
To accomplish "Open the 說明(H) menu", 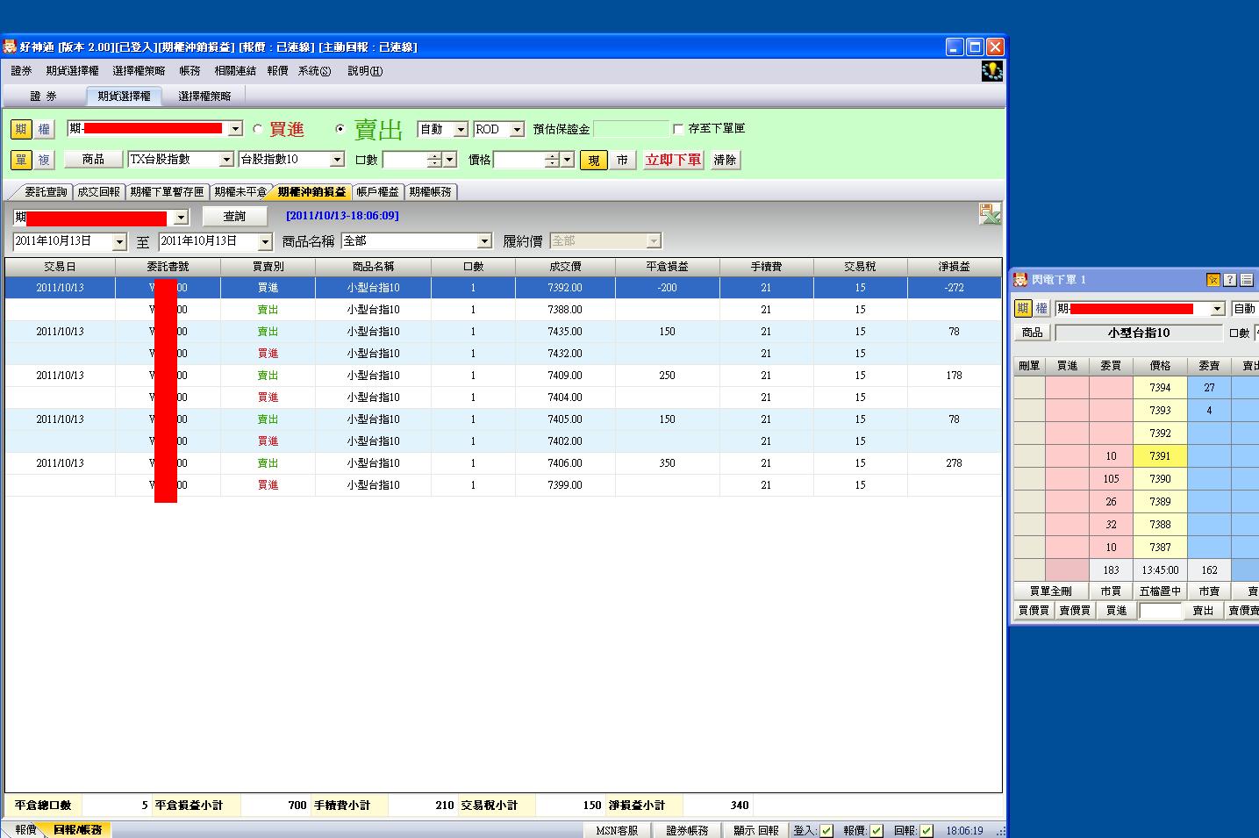I will (365, 71).
